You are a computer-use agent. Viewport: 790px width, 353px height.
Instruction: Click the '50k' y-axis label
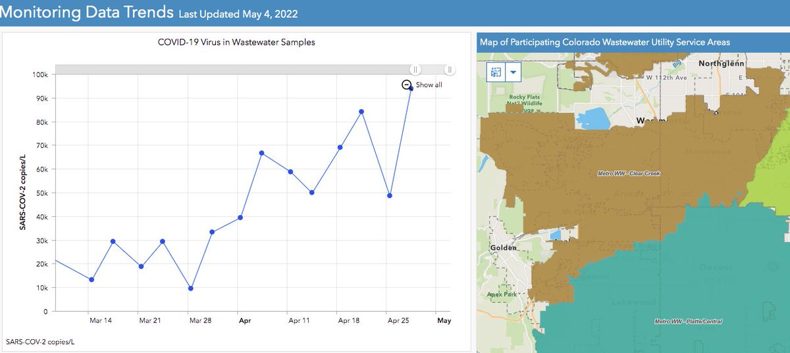pyautogui.click(x=41, y=193)
